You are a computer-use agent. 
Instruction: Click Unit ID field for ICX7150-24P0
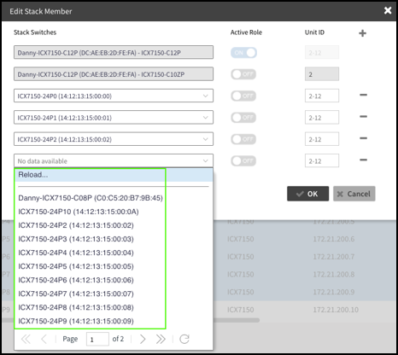click(x=322, y=96)
